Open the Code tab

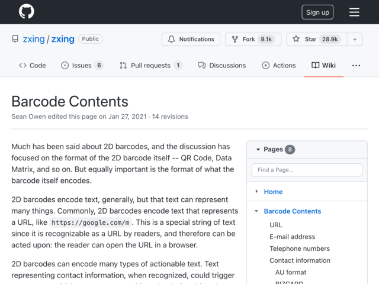(x=33, y=66)
